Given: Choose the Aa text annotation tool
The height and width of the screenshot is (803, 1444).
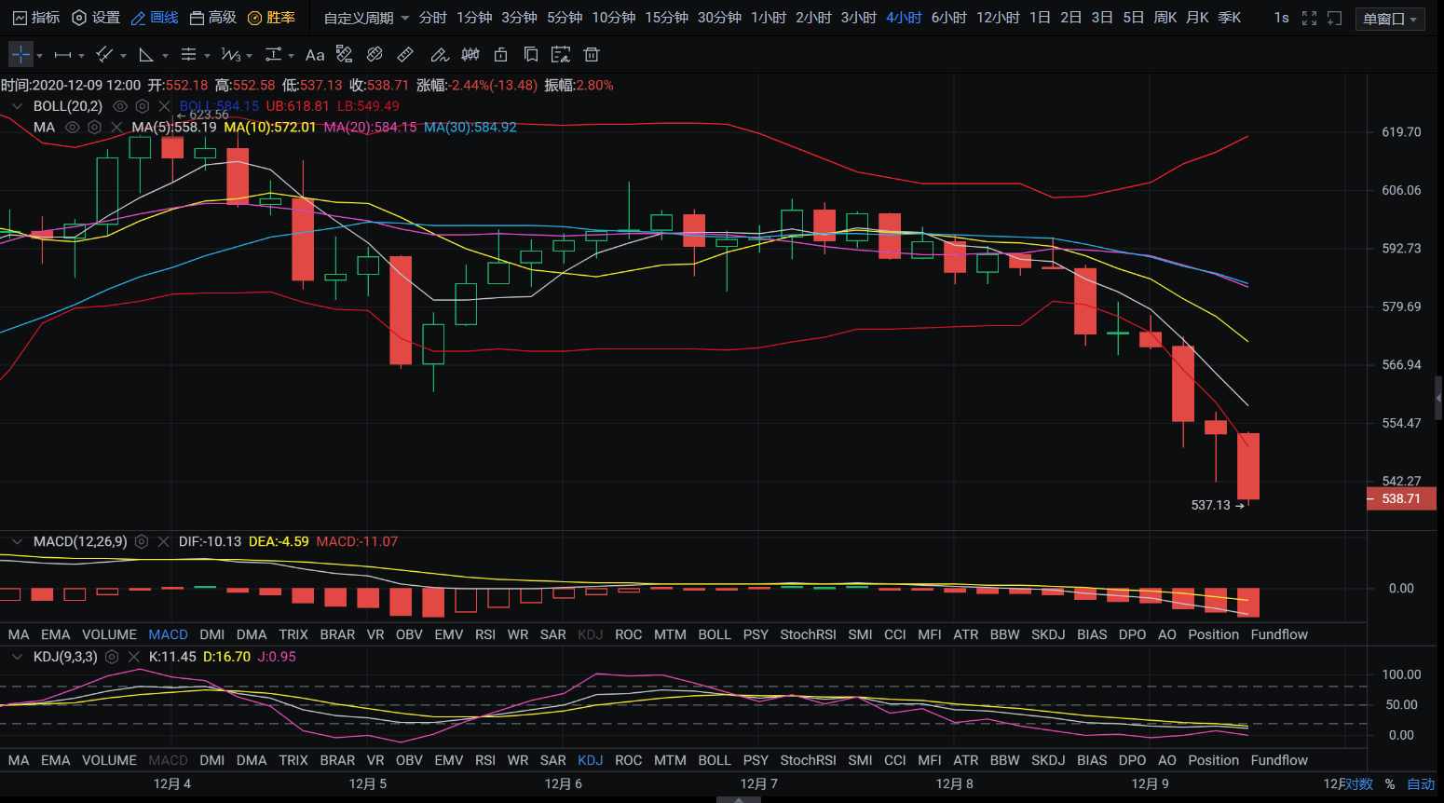Looking at the screenshot, I should coord(315,55).
